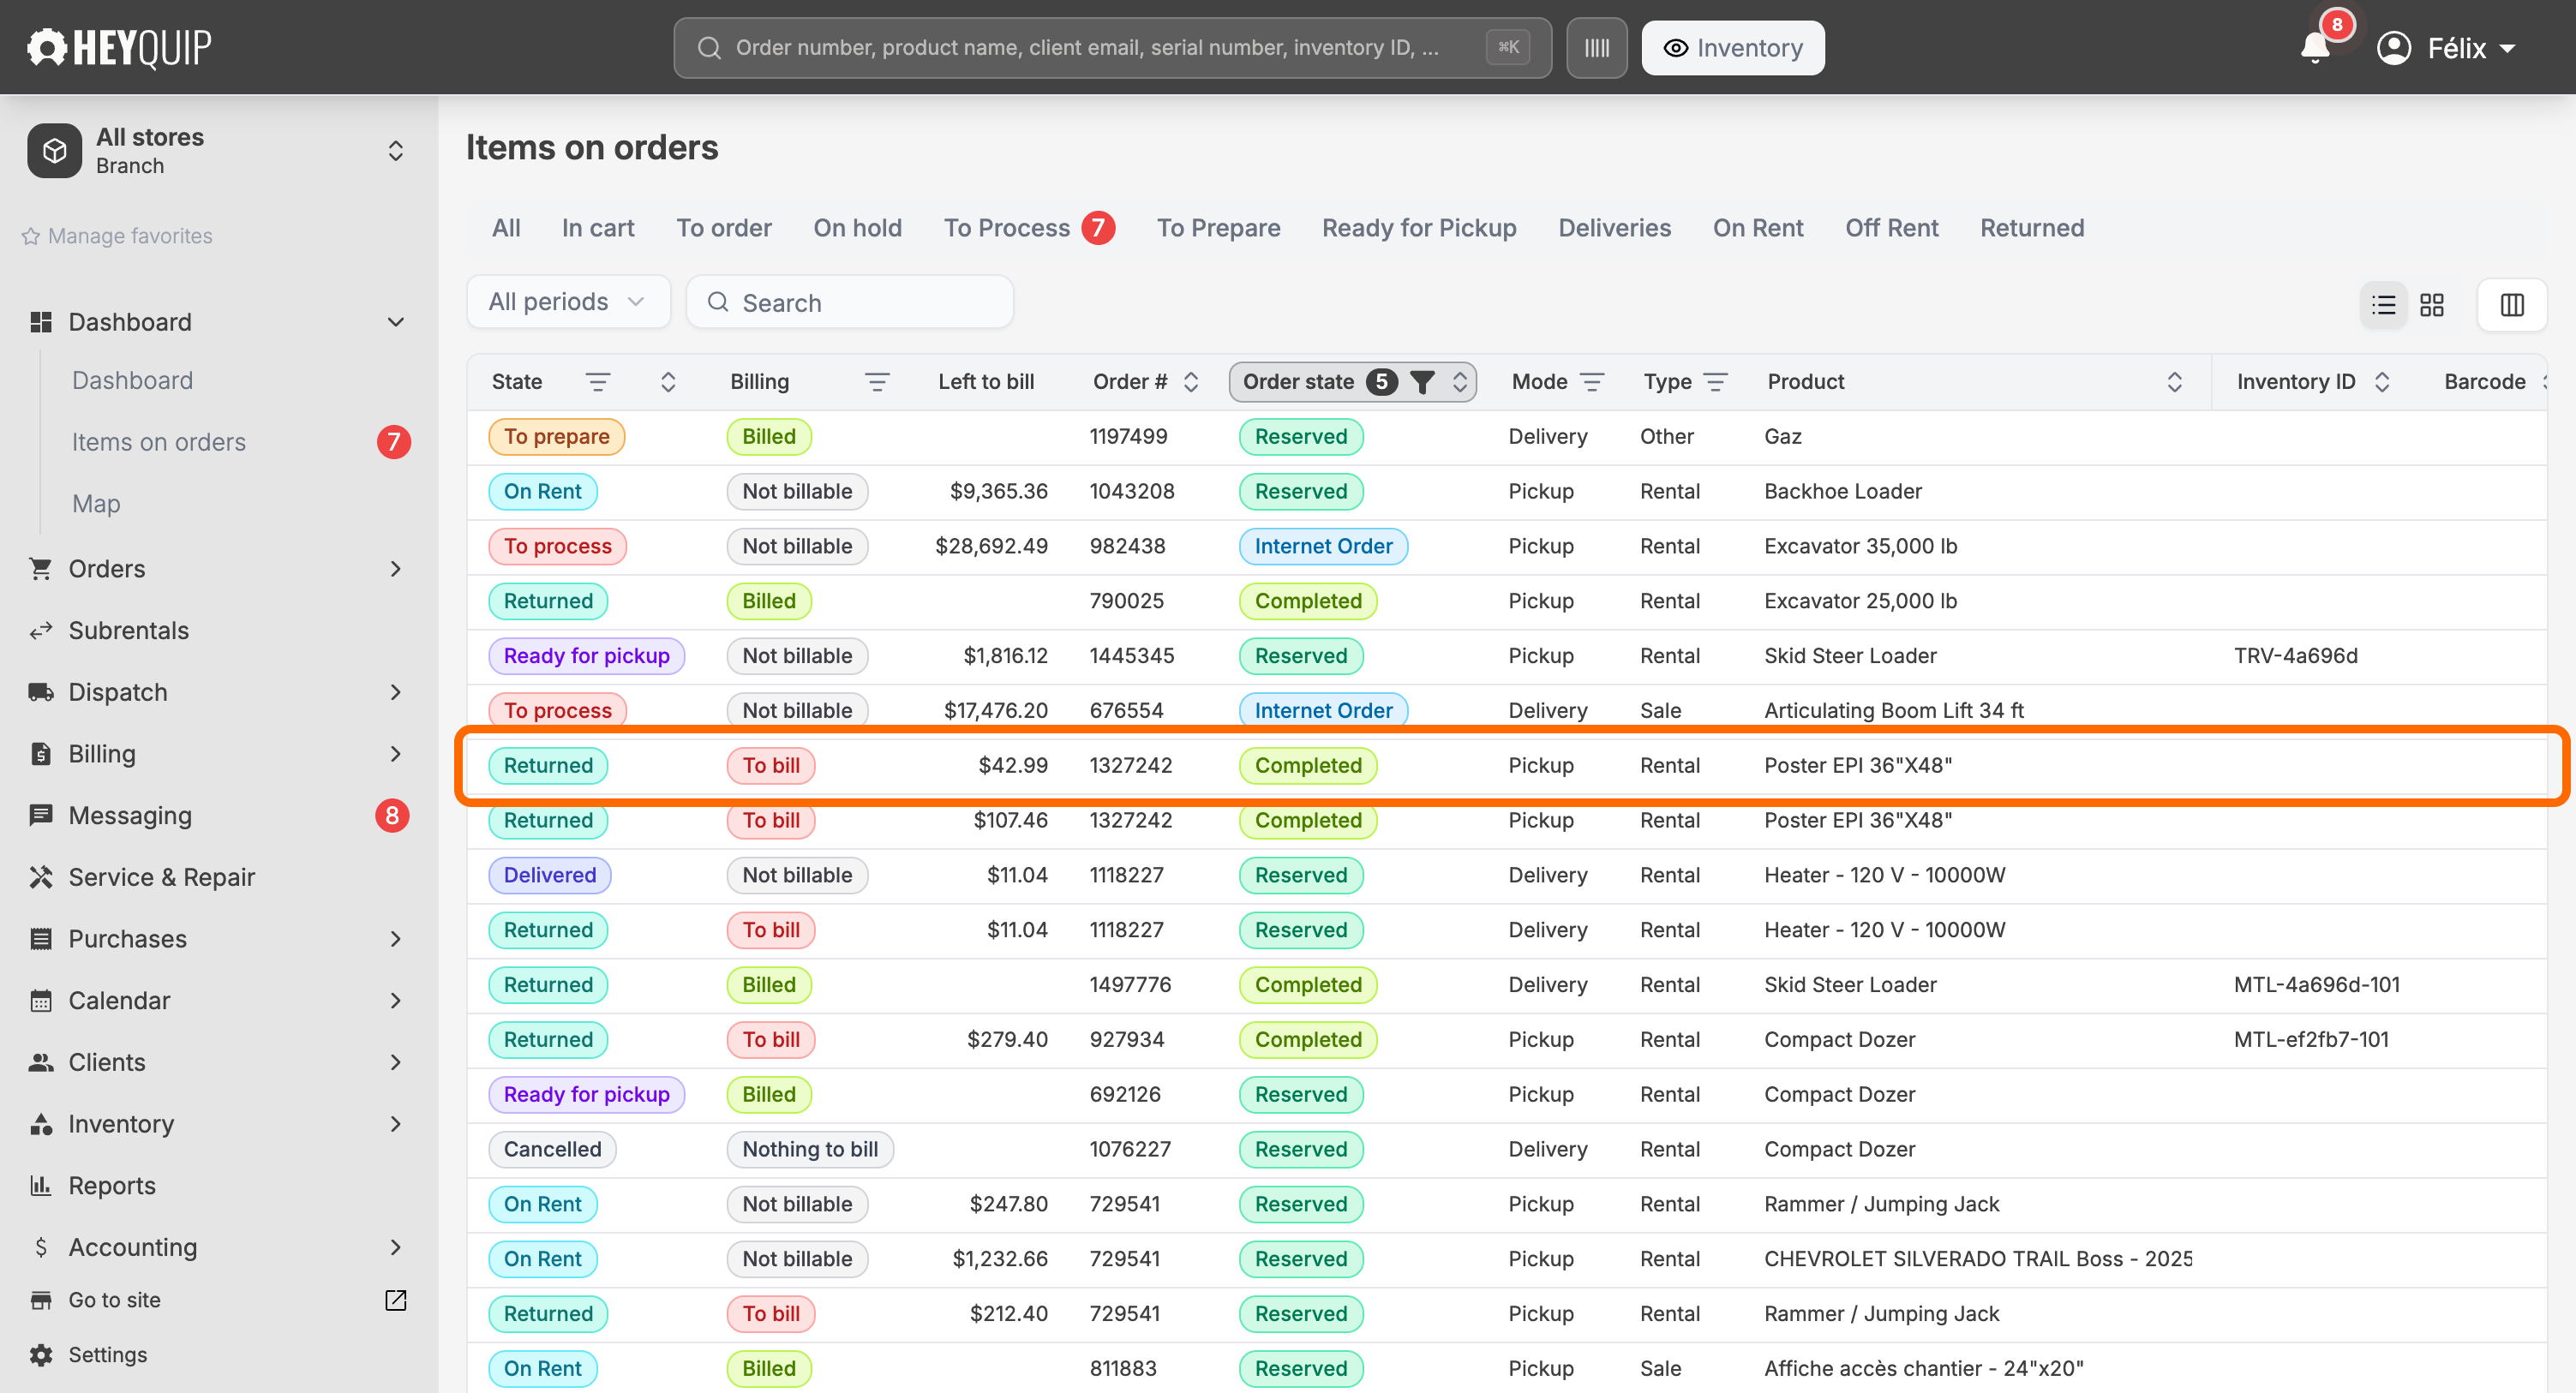Viewport: 2576px width, 1393px height.
Task: Open the column layout chooser icon
Action: tap(2511, 304)
